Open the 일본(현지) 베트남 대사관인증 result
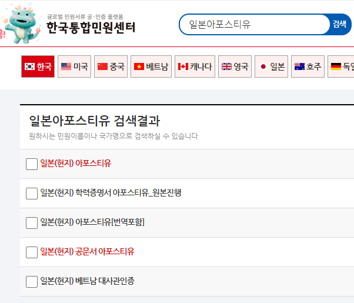 coord(87,281)
